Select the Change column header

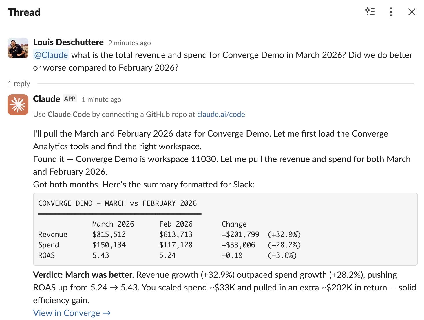click(234, 224)
